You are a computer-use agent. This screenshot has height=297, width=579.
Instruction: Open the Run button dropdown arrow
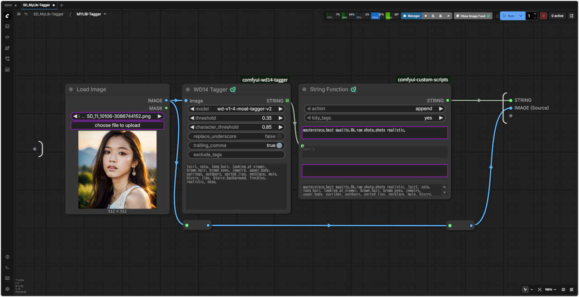click(x=521, y=16)
